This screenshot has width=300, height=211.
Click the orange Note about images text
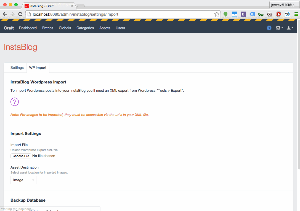[x=79, y=115]
